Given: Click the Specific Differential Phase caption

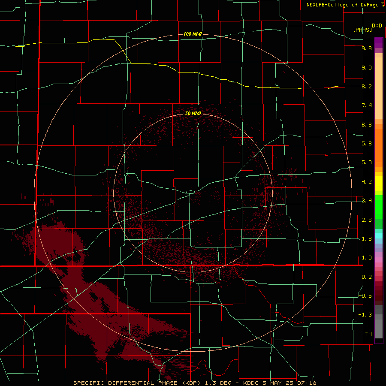Looking at the screenshot, I should pyautogui.click(x=195, y=383).
